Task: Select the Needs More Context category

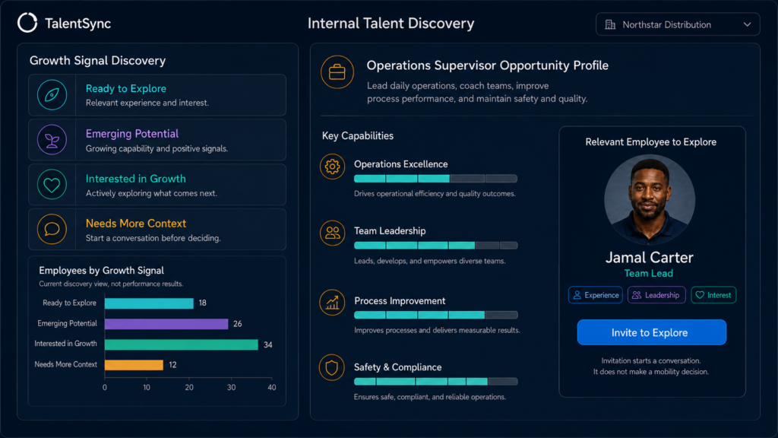Action: (157, 229)
